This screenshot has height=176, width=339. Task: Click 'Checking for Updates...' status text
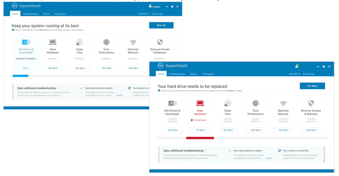[x=26, y=59]
